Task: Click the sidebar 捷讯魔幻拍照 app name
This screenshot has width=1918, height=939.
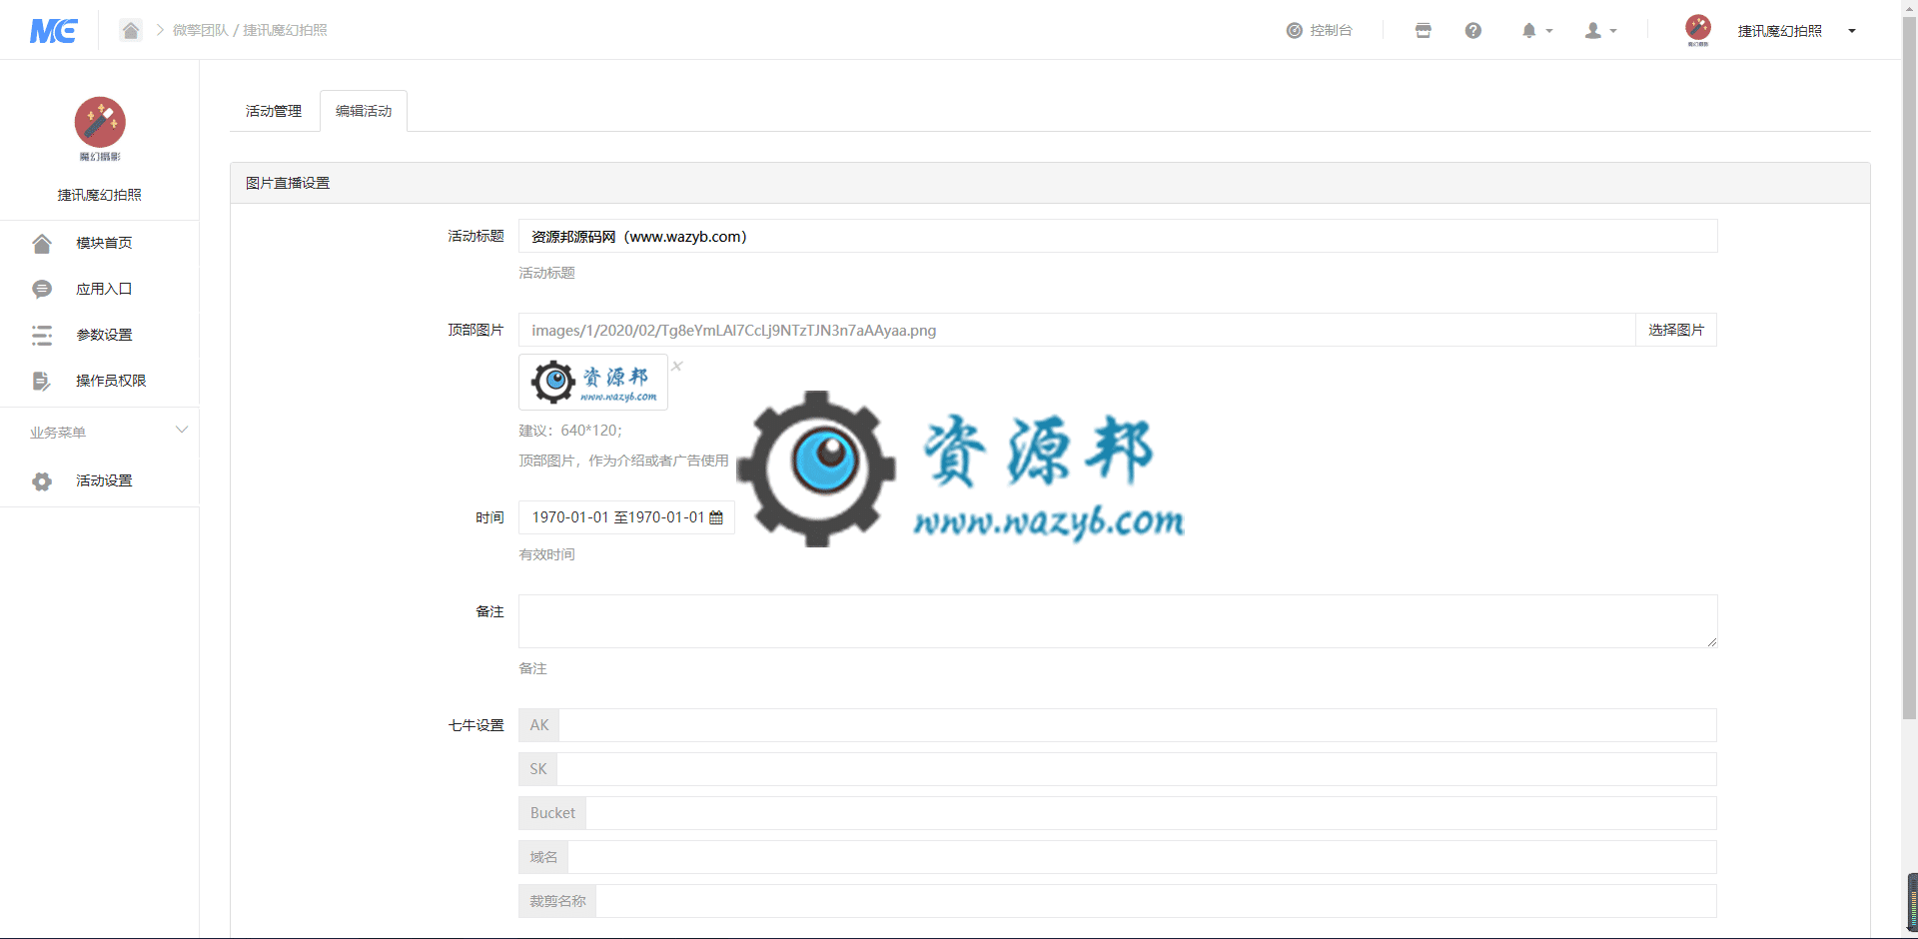Action: (100, 195)
